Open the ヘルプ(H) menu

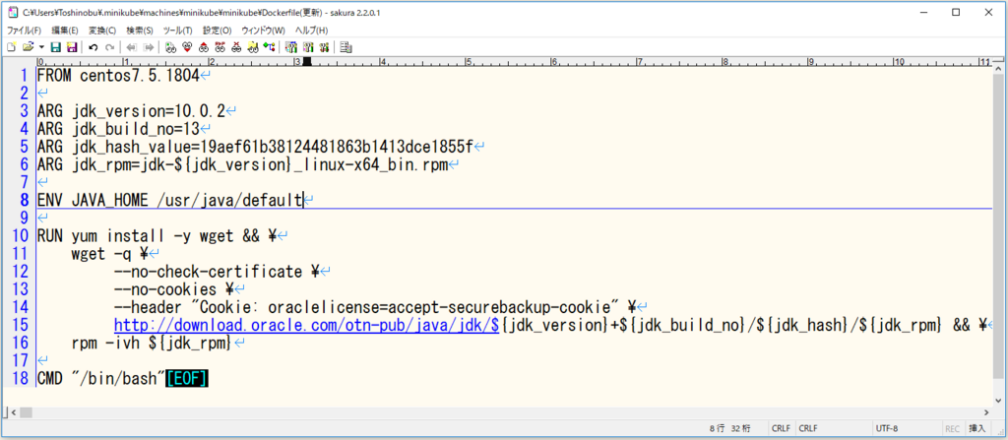[311, 31]
